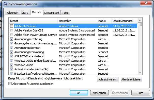This screenshot has width=154, height=100.
Task: Click the 18.03.2015 deactivation date cell
Action: tap(124, 35)
